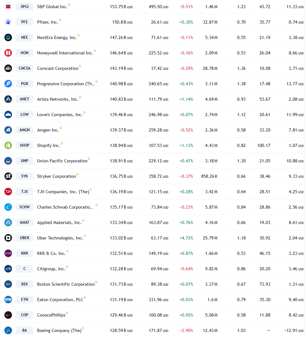Open Stryker Corporation company link

pos(57,177)
